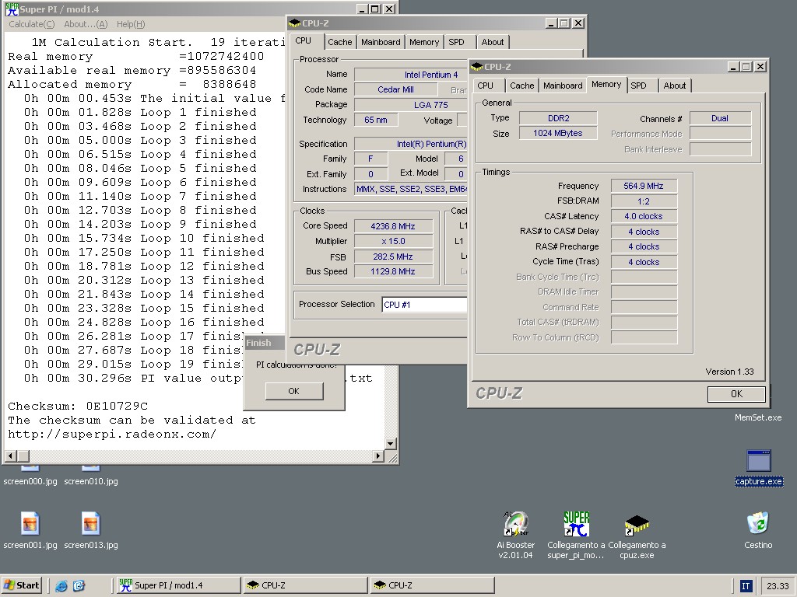Click the memory Size field 1024 MBytes
This screenshot has width=797, height=597.
558,133
